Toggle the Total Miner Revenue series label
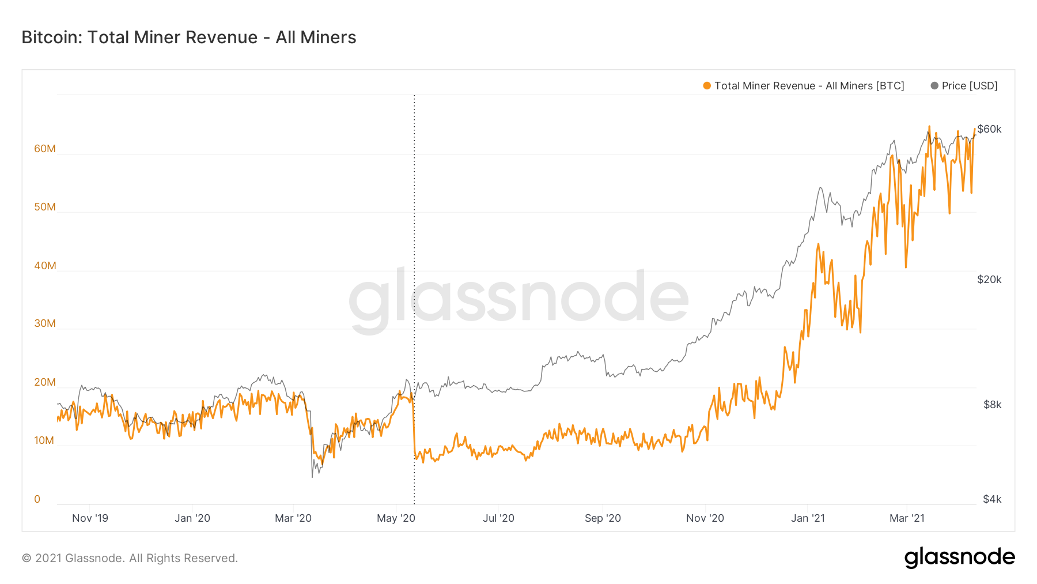Viewport: 1037px width, 584px height. point(809,86)
